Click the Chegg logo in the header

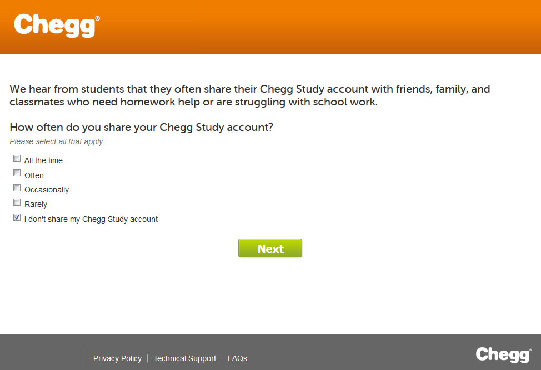[x=55, y=24]
